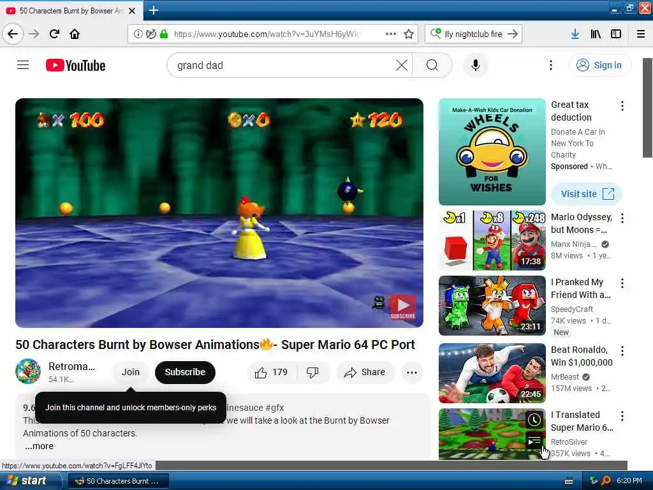Click the Subscribe button

(x=185, y=372)
